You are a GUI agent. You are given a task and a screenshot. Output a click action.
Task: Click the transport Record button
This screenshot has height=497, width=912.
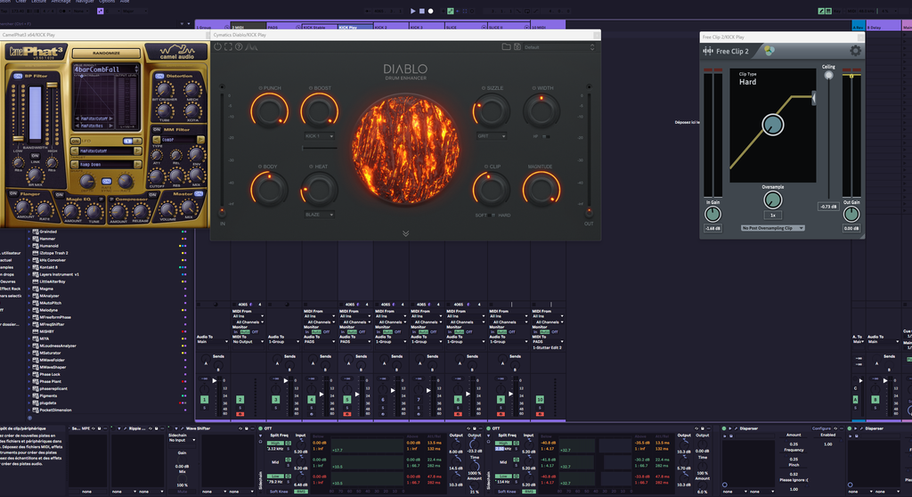(432, 11)
